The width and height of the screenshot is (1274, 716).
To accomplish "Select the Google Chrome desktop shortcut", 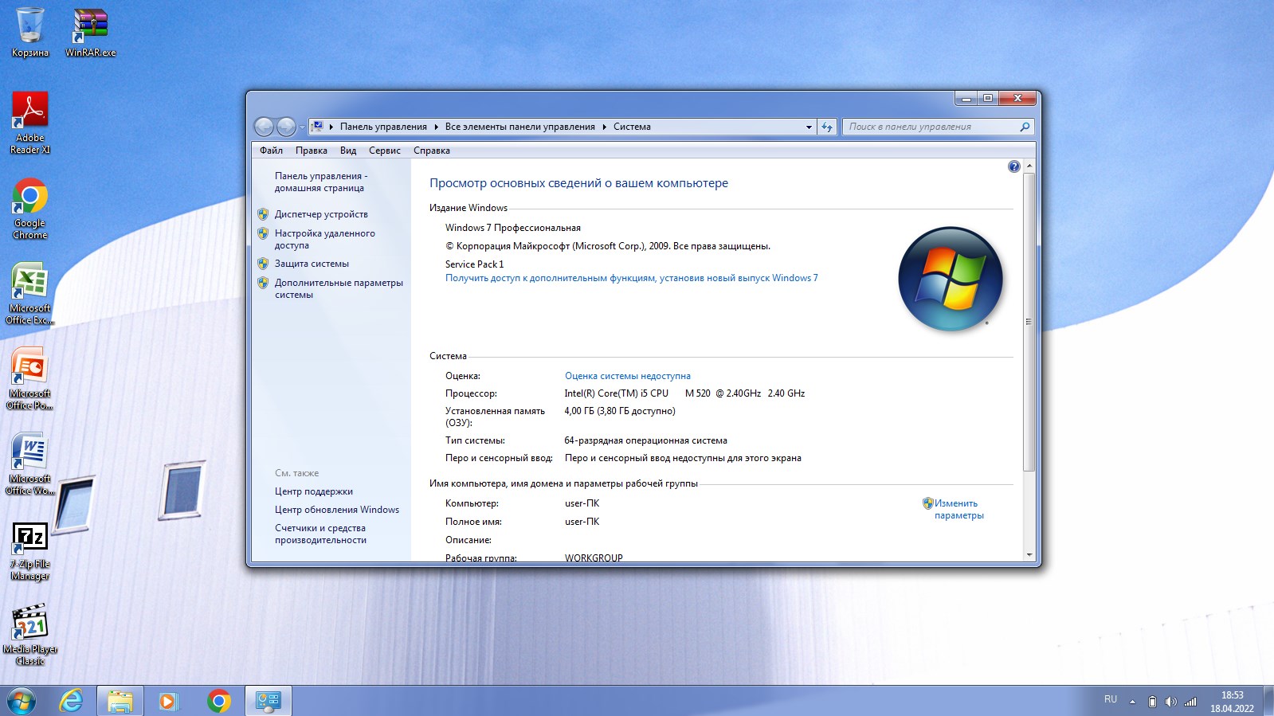I will coord(30,208).
